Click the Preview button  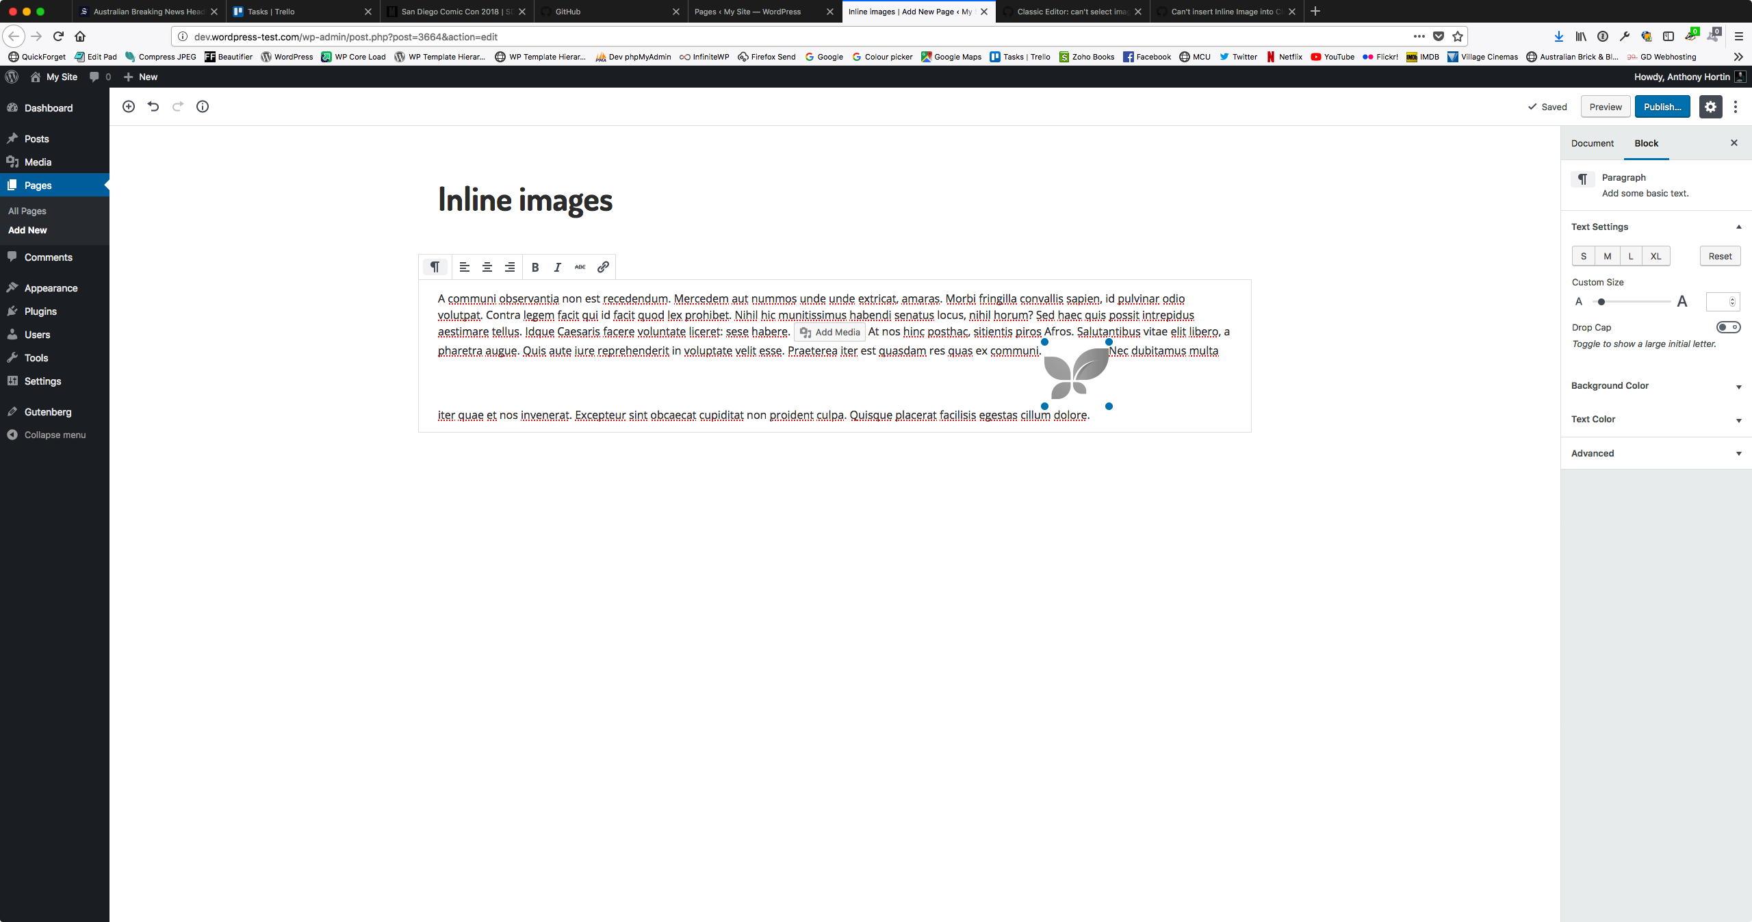(1606, 107)
